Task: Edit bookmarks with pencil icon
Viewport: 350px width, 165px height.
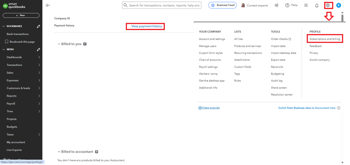Action: (39, 26)
